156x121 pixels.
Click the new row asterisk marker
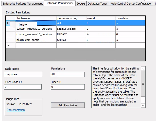[8, 45]
